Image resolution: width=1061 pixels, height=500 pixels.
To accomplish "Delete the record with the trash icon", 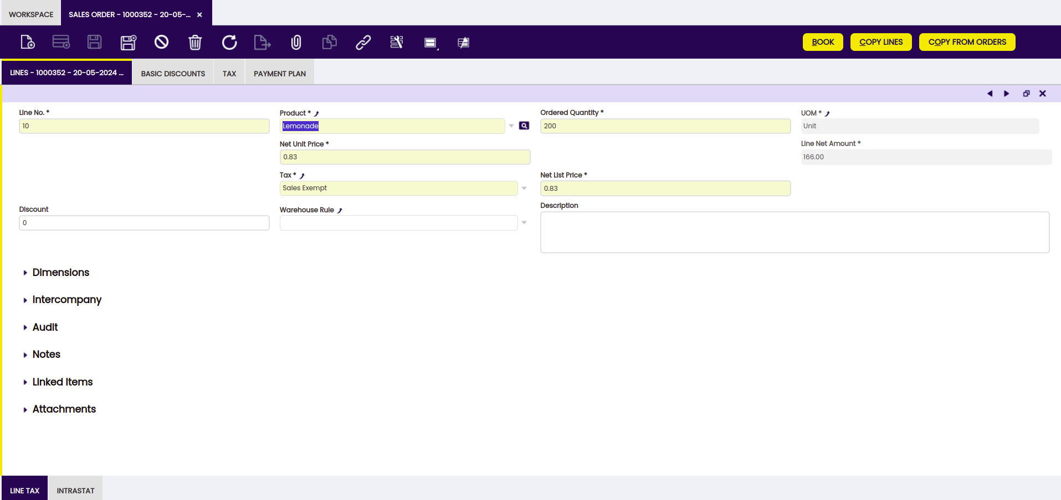I will 195,42.
